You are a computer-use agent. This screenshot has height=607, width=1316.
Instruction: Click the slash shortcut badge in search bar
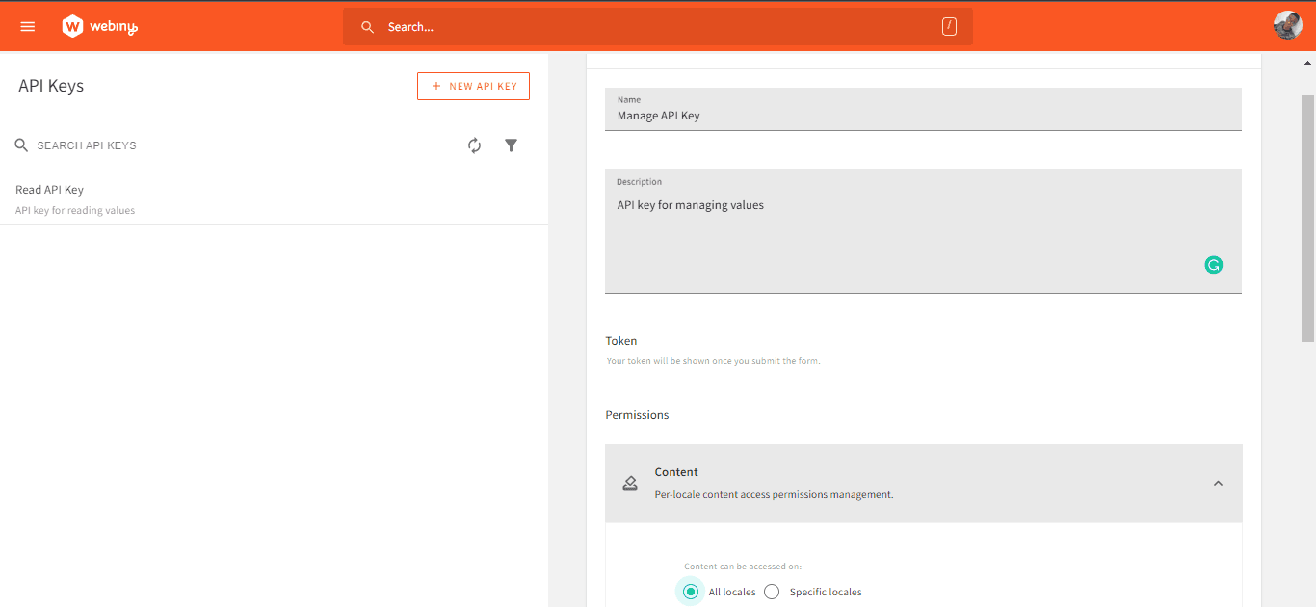coord(949,26)
